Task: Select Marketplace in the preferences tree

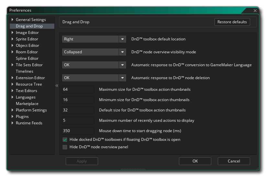Action: tap(27, 104)
